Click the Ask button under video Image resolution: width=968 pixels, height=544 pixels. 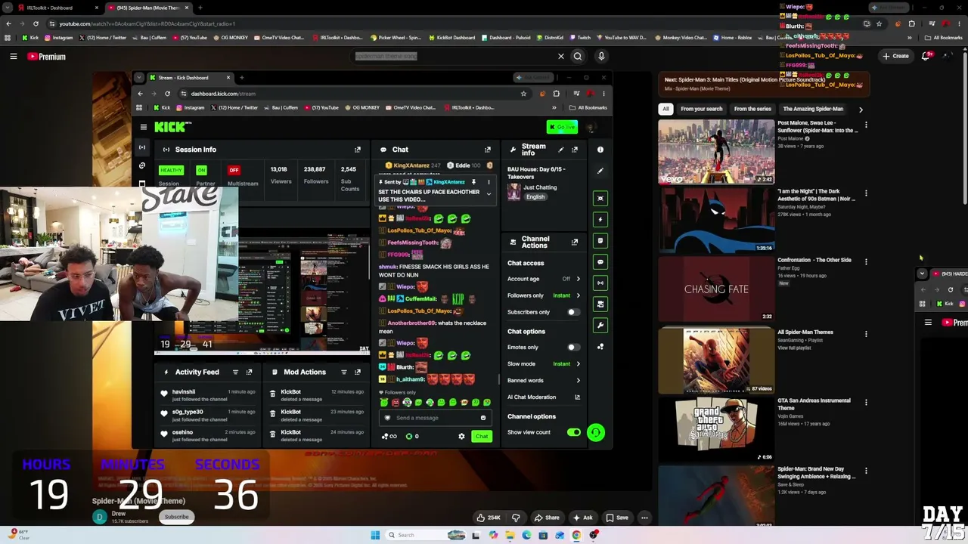(x=582, y=518)
